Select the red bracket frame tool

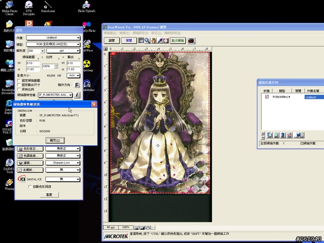166,40
